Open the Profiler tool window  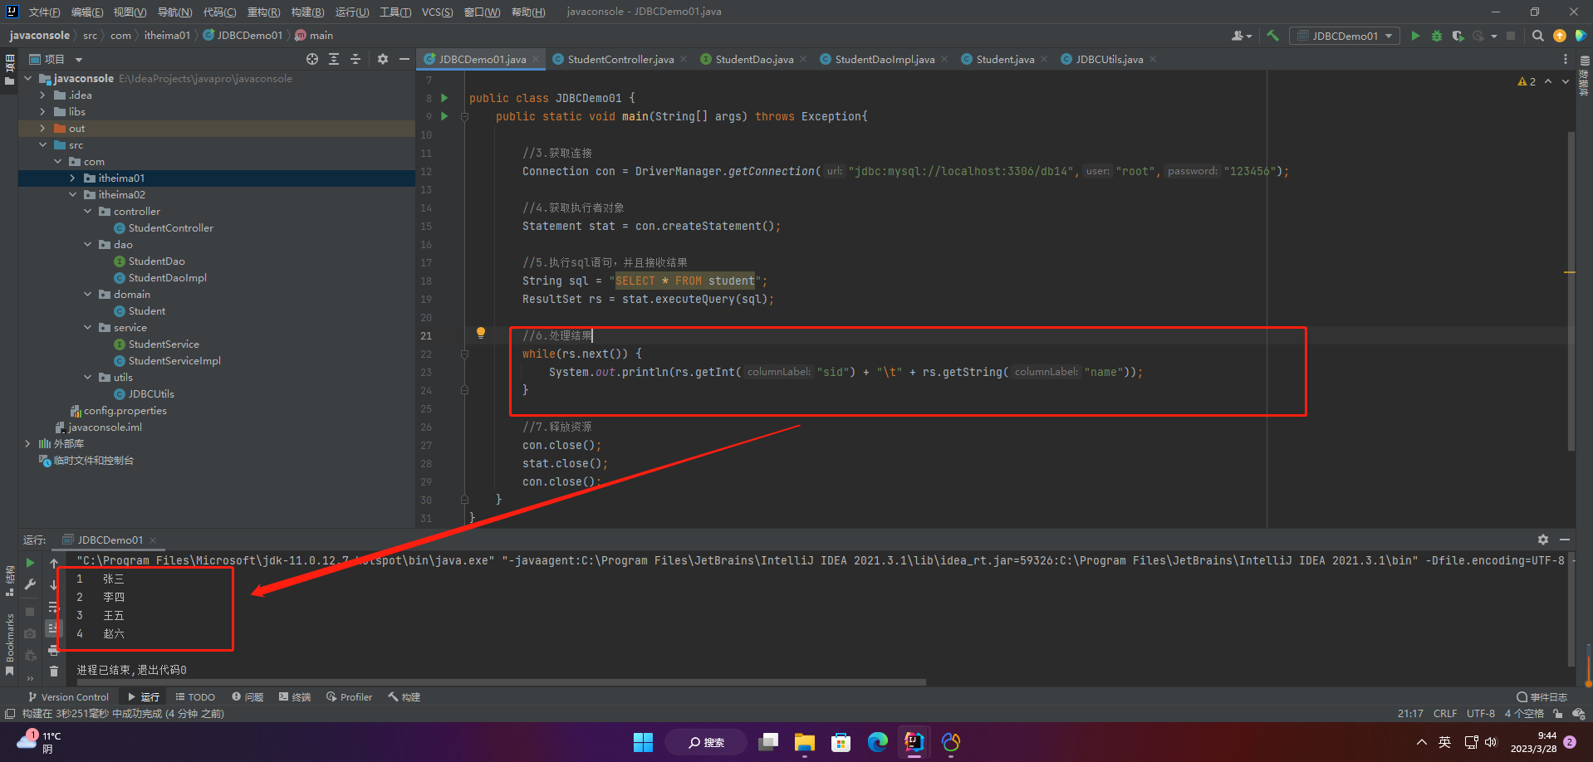click(350, 697)
